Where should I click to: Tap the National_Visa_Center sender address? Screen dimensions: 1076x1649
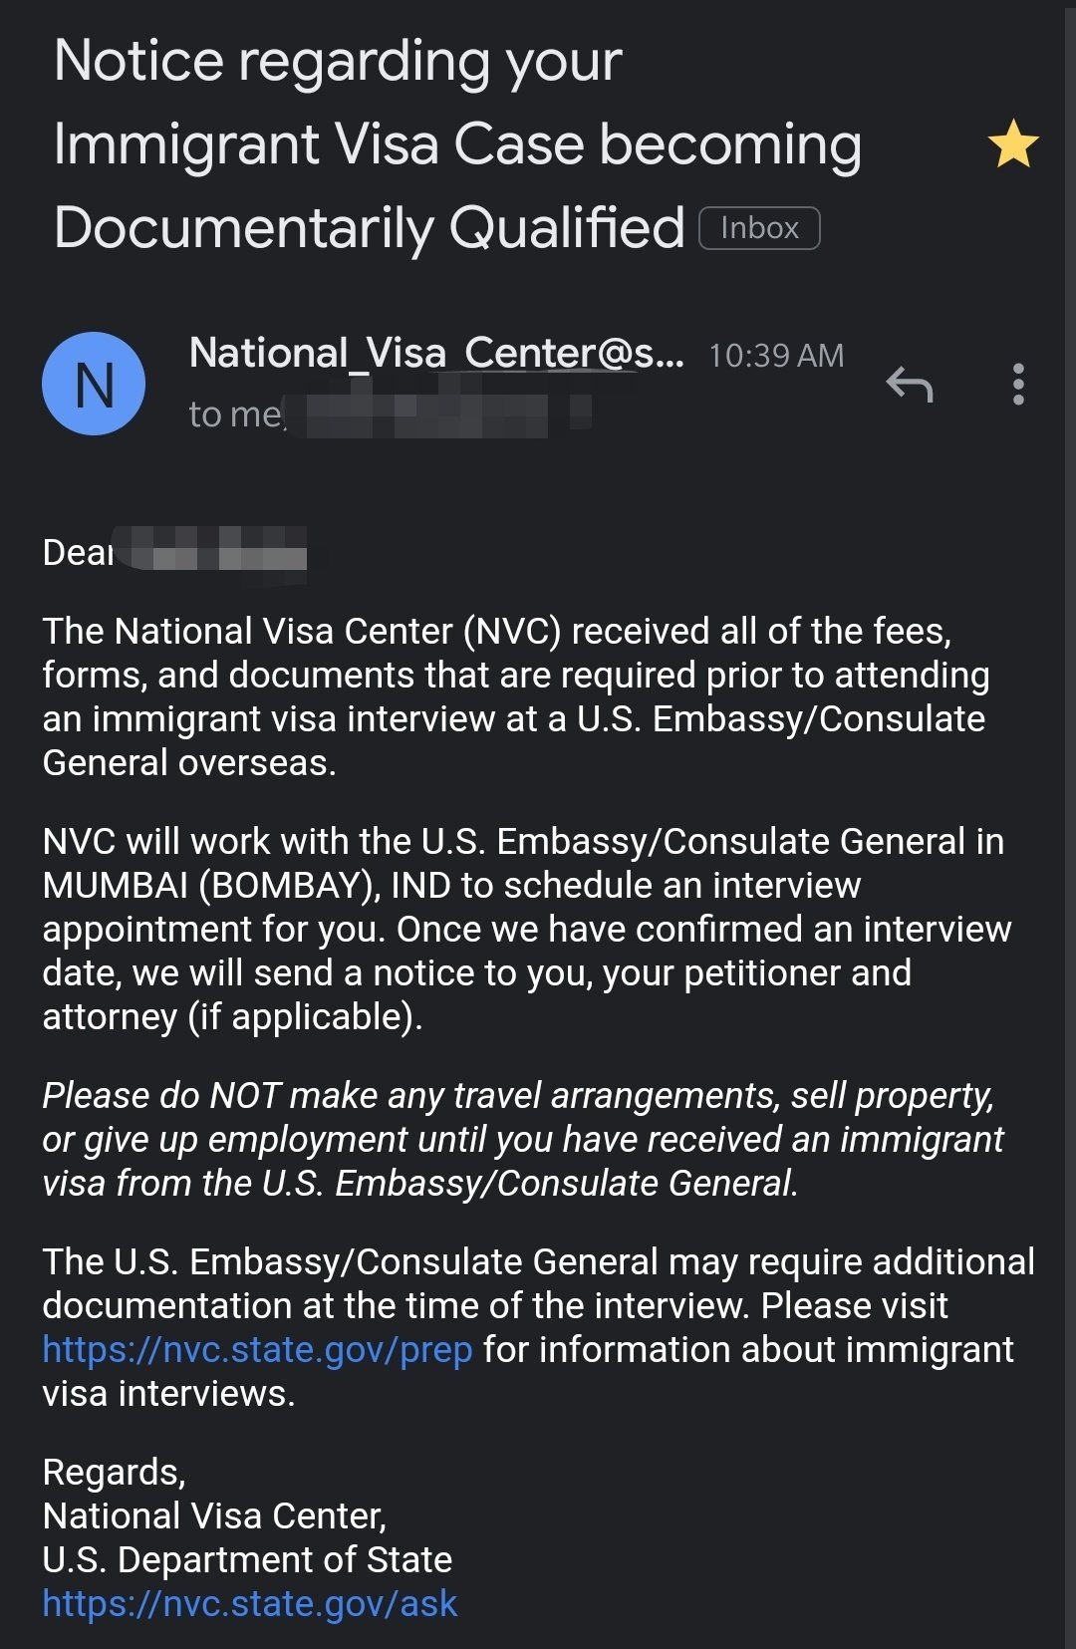[436, 353]
